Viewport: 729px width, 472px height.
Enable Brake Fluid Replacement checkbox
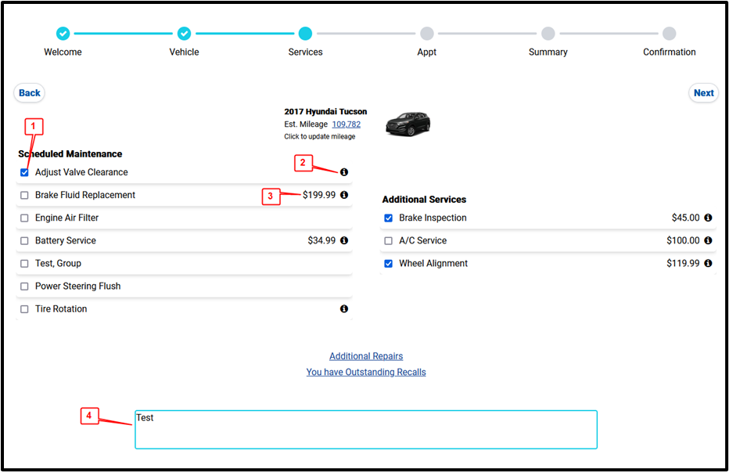point(24,196)
